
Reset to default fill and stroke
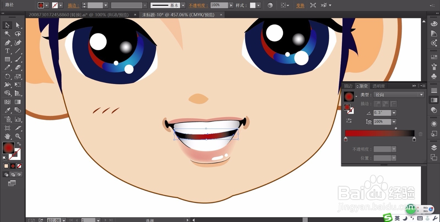point(5,158)
